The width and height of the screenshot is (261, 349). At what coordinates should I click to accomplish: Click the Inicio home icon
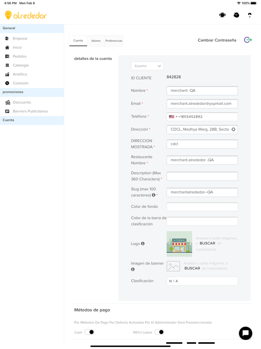[x=7, y=47]
